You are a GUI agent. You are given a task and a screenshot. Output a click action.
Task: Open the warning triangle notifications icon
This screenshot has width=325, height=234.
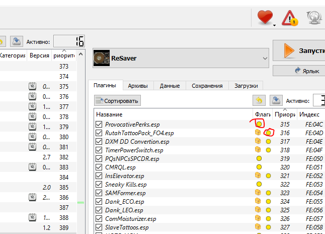tap(289, 19)
